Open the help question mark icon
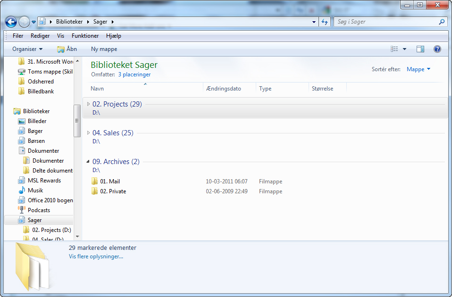Viewport: 452px width, 297px height. click(437, 49)
